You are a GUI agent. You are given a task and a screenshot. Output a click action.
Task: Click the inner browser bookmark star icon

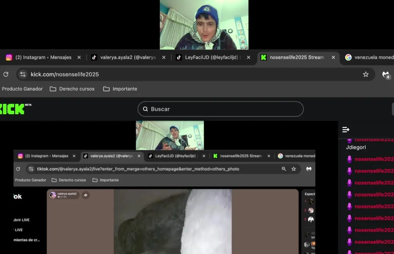pyautogui.click(x=294, y=169)
